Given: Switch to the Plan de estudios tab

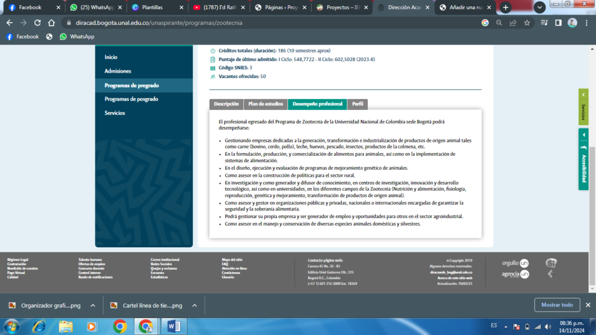Looking at the screenshot, I should 265,104.
